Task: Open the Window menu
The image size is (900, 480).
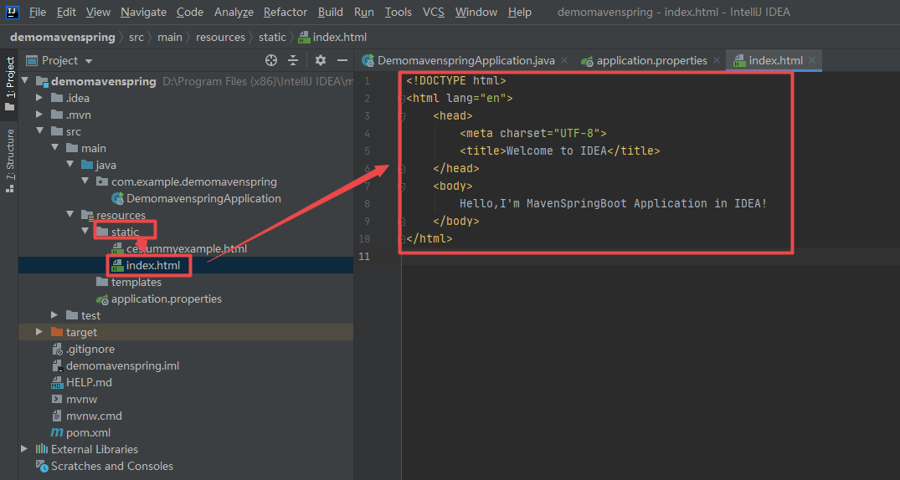Action: (x=476, y=12)
